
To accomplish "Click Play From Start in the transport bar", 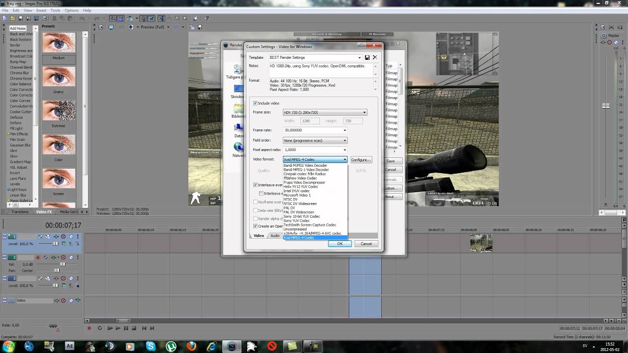I will (x=110, y=328).
